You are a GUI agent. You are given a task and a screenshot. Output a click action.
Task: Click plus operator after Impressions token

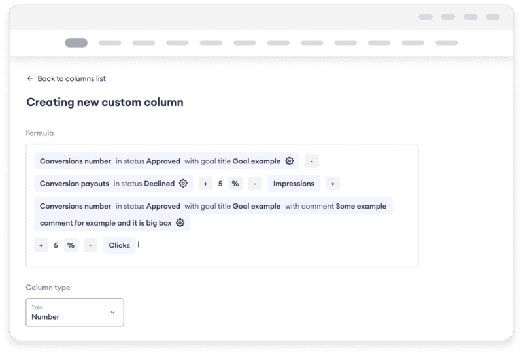(333, 184)
